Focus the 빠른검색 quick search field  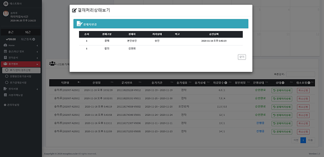coord(301,74)
